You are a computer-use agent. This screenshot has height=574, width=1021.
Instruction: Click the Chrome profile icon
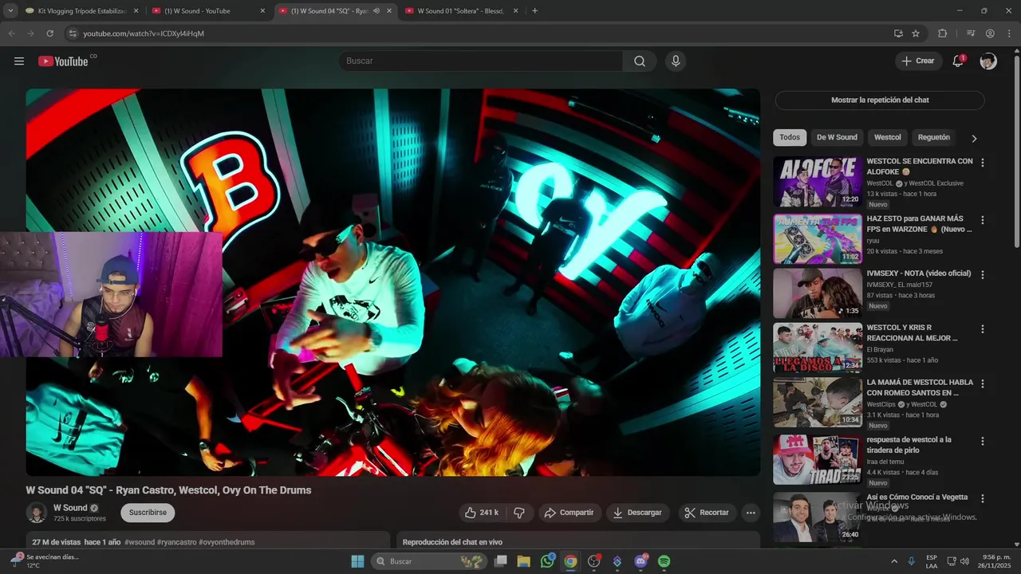point(990,33)
